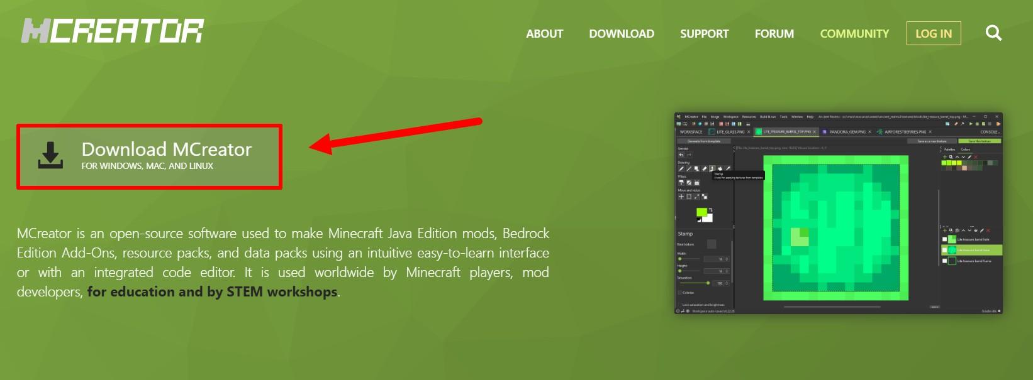Click the Log In button
The width and height of the screenshot is (1033, 380).
[x=934, y=33]
